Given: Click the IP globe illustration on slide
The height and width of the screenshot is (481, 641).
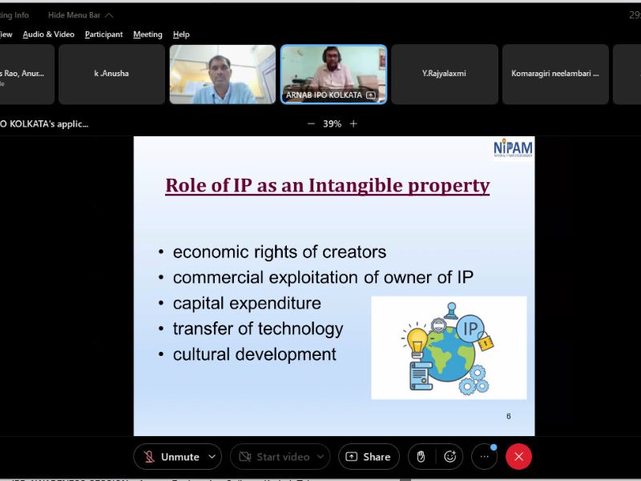Looking at the screenshot, I should click(x=449, y=348).
